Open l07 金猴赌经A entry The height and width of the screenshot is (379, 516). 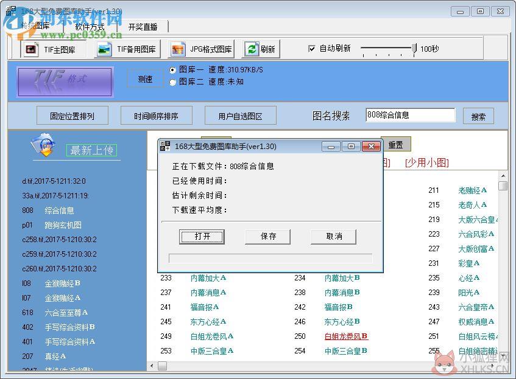point(51,298)
